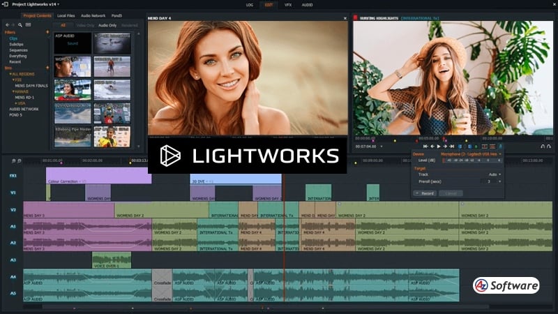Jump to next cut in sequence viewer
The height and width of the screenshot is (314, 558).
click(451, 147)
